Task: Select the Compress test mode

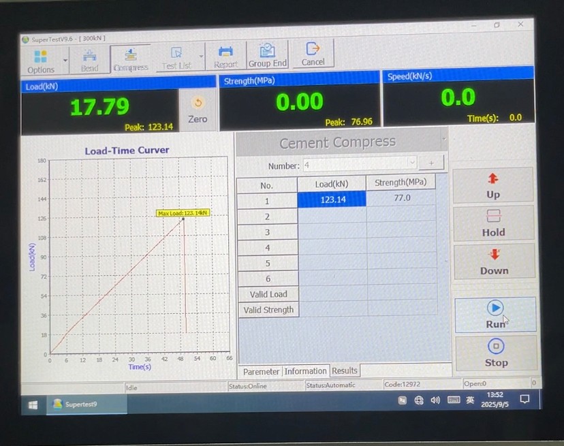Action: coord(131,59)
